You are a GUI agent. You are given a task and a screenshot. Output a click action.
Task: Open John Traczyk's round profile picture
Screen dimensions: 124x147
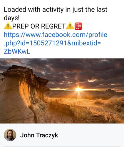[x=10, y=135]
